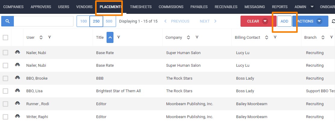335x122 pixels.
Task: Tick the select-all header checkbox
Action: [5, 38]
